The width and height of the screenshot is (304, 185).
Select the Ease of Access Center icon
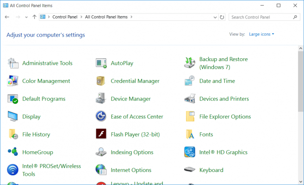(101, 117)
